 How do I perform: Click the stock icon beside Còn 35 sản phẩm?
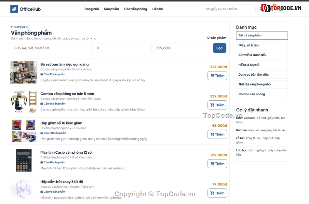[x=42, y=74]
